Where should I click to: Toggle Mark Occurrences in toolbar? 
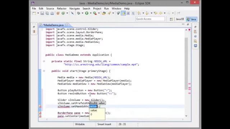123,13
